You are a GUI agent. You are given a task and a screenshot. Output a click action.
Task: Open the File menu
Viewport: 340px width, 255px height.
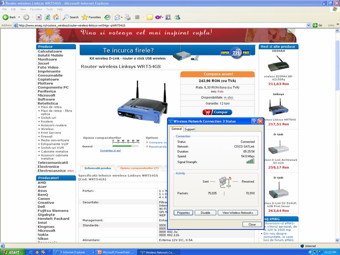(5, 9)
